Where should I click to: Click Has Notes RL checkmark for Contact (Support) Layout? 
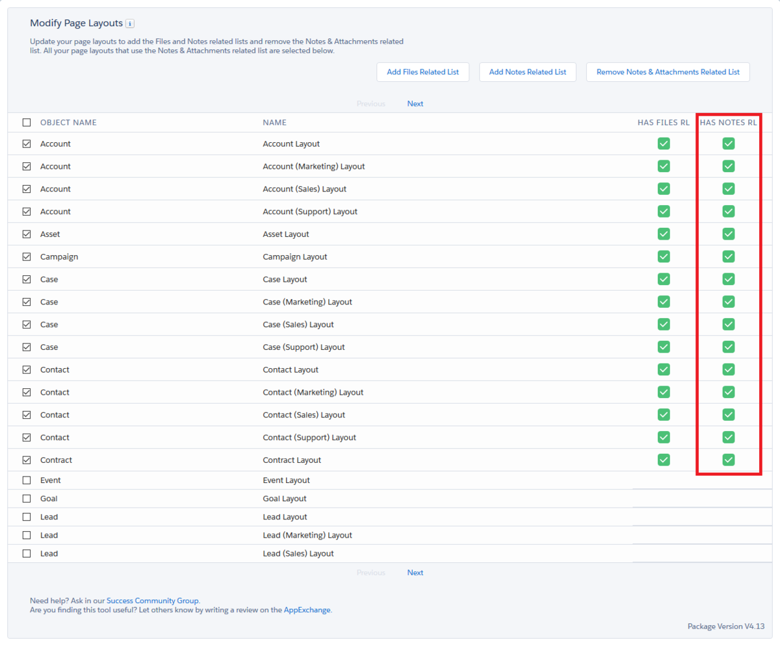point(729,437)
